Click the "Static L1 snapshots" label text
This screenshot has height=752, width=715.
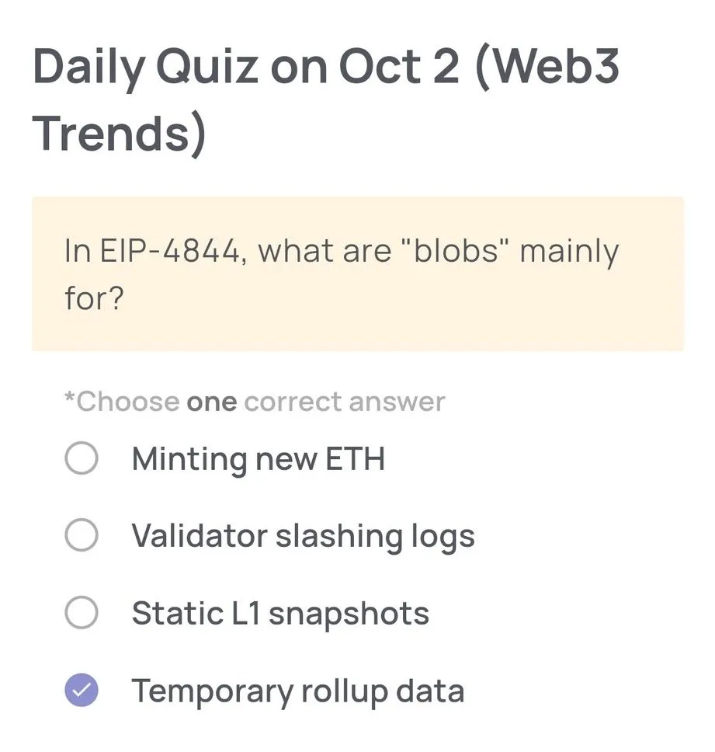point(280,613)
